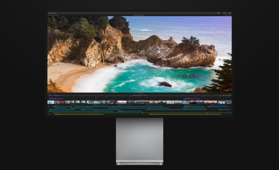Enter full-screen playback using the diagonal-arrows icon

231,93
